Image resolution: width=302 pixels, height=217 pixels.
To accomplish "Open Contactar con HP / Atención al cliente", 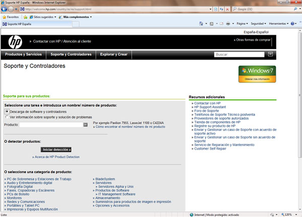I will coord(62,41).
